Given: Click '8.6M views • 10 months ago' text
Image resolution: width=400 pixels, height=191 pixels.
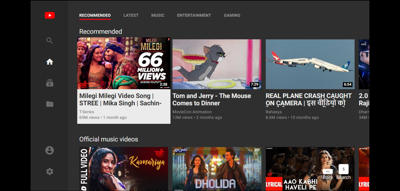Looking at the screenshot, I should coord(292,117).
